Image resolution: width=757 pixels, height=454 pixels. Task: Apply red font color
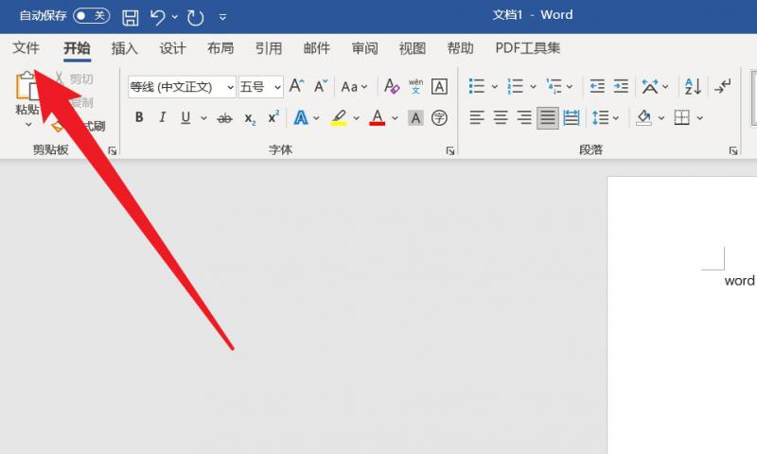[377, 117]
